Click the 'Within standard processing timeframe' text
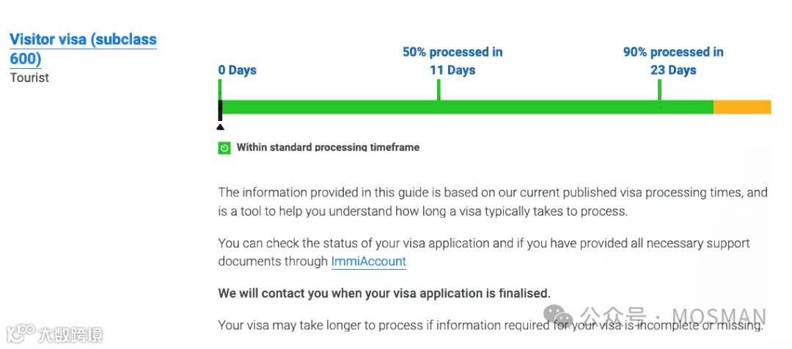Viewport: 792px width, 349px height. 328,147
